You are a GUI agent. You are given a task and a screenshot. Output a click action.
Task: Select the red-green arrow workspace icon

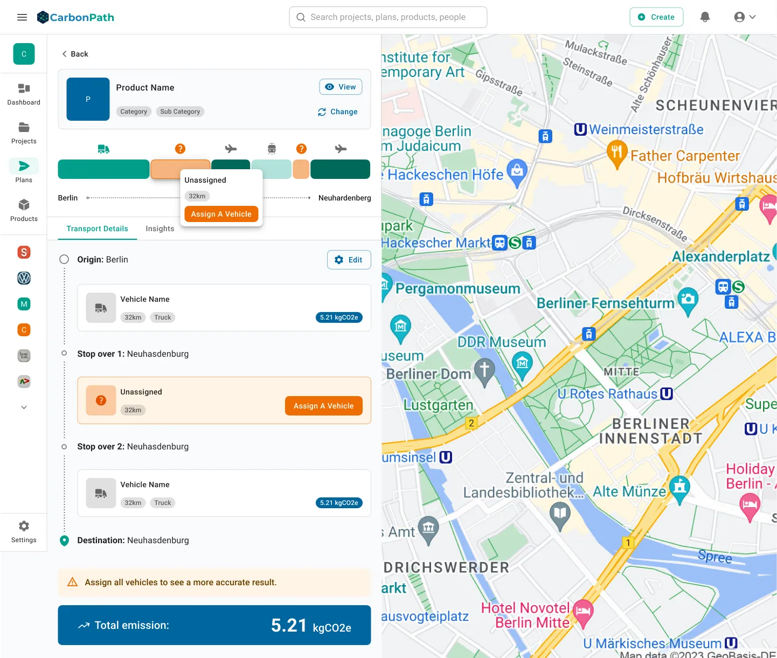pyautogui.click(x=24, y=382)
